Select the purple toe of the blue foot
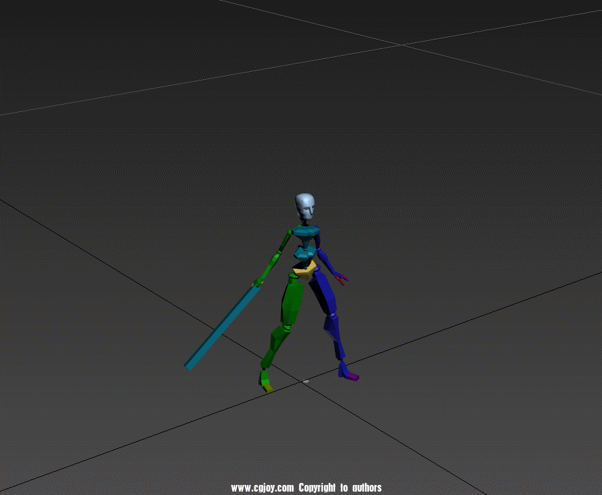Image resolution: width=602 pixels, height=495 pixels. point(352,376)
